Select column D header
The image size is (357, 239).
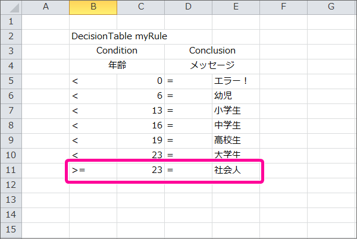188,7
